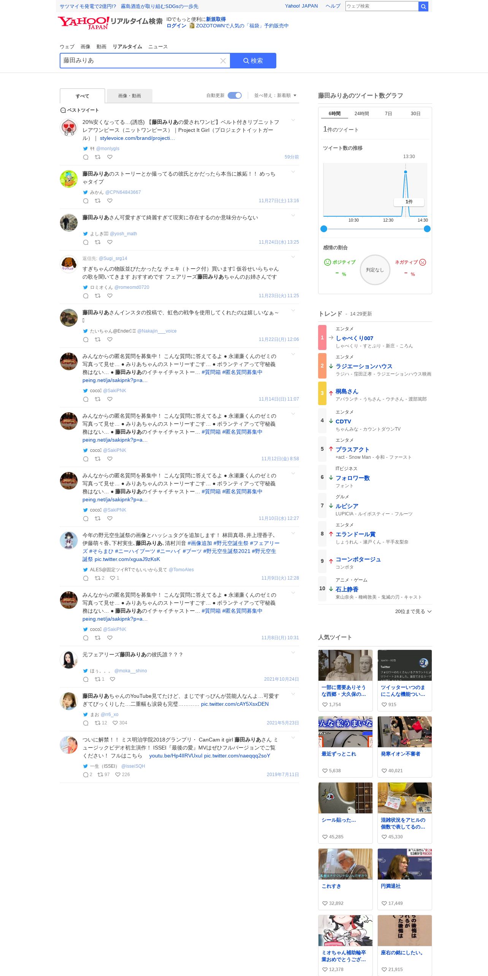Expand options for the @moka__shino tweet
The image size is (488, 976).
click(x=293, y=653)
